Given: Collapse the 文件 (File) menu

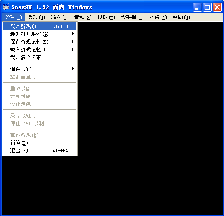Looking at the screenshot, I should [13, 17].
